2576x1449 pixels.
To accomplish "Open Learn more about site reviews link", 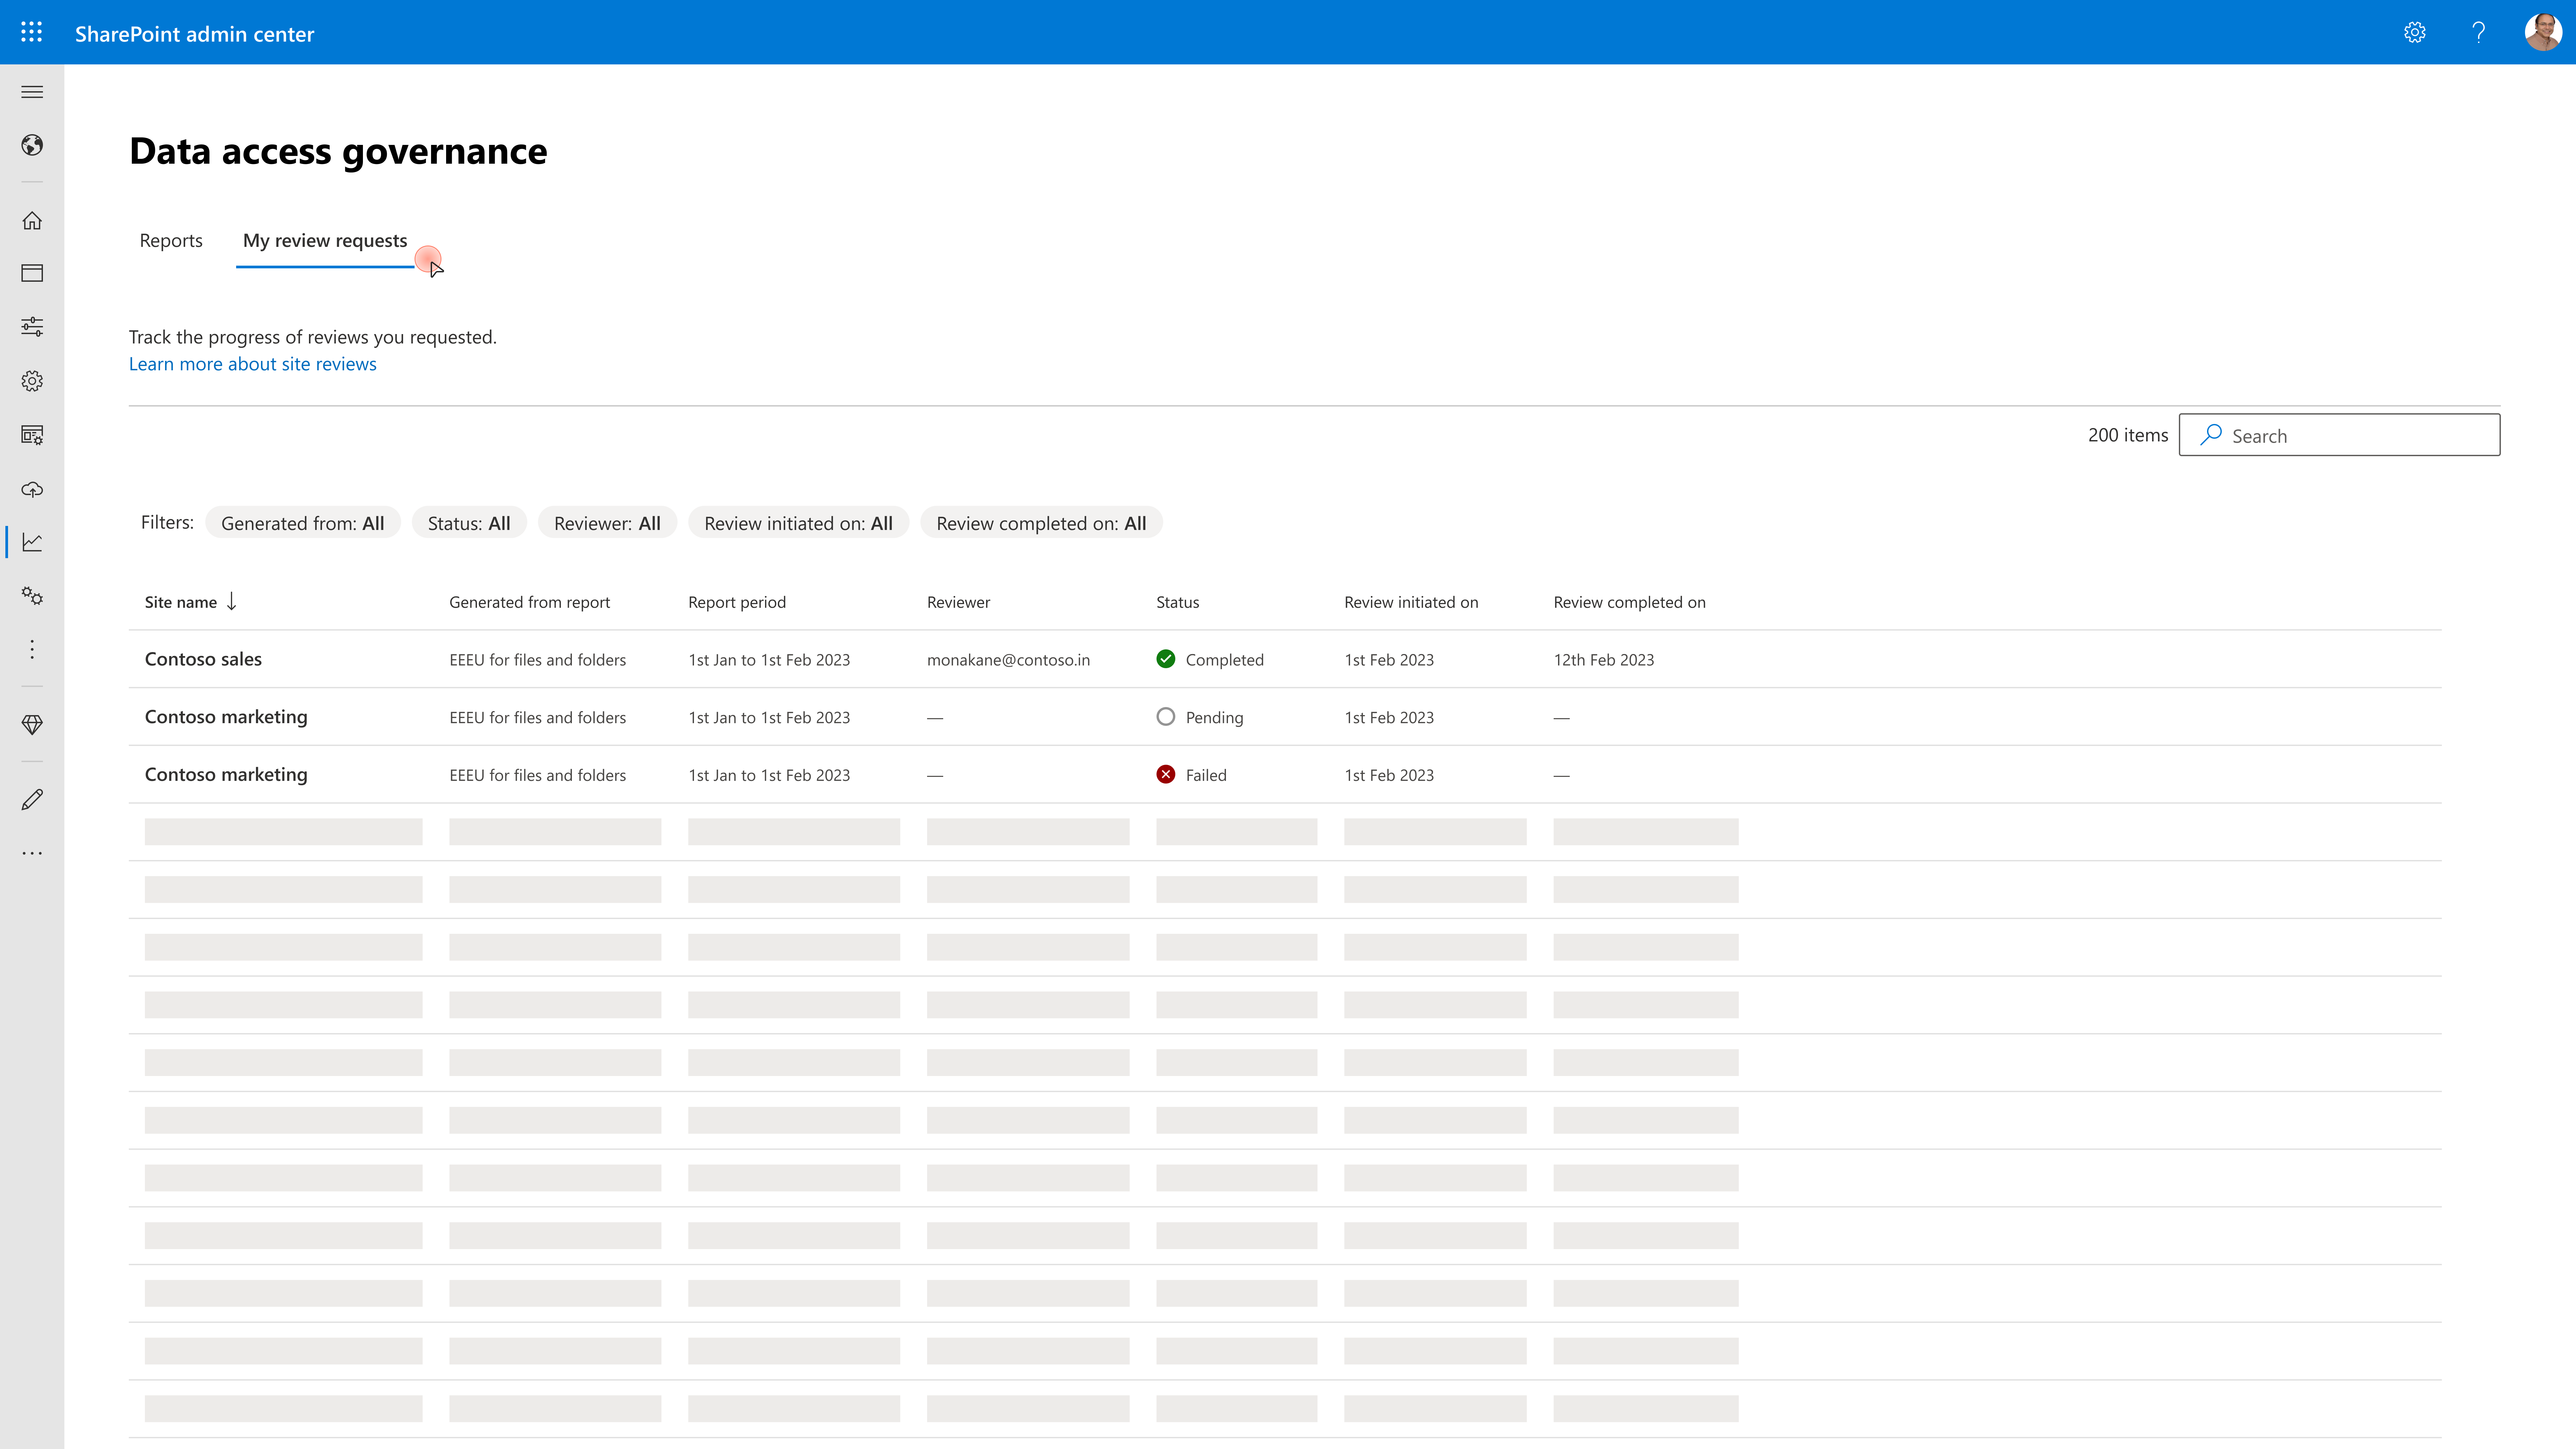I will [252, 364].
